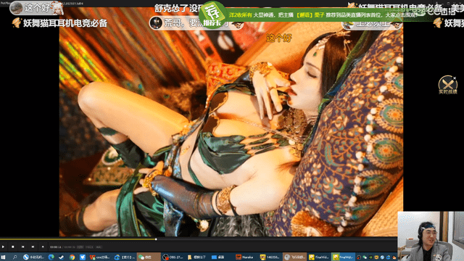This screenshot has width=464, height=261.
Task: Click the WeChat icon in the system tray
Action: point(365,257)
